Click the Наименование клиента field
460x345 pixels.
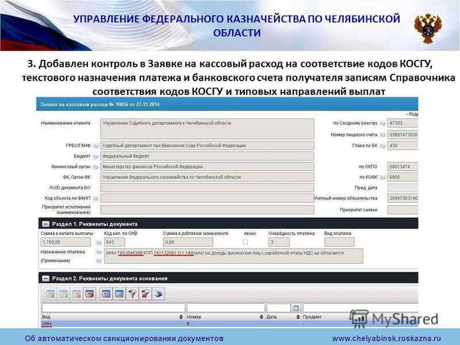[207, 129]
